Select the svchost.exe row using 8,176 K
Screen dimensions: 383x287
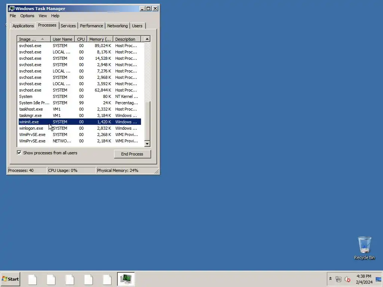click(x=80, y=52)
